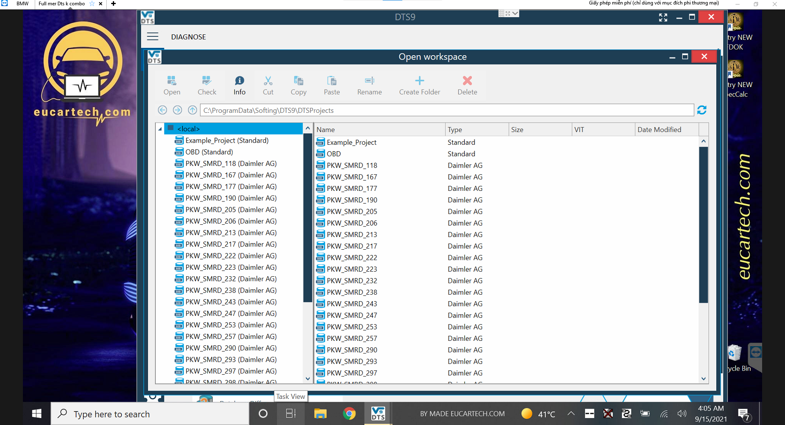Click the tree panel scroll down arrow
Viewport: 785px width, 425px height.
click(x=307, y=379)
